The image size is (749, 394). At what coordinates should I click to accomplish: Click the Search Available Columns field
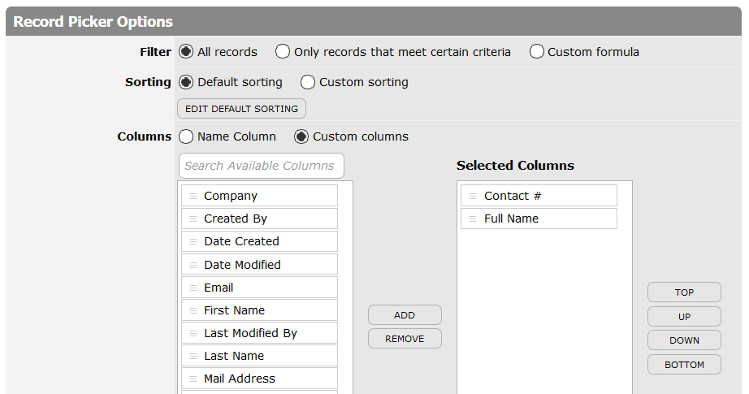point(261,166)
